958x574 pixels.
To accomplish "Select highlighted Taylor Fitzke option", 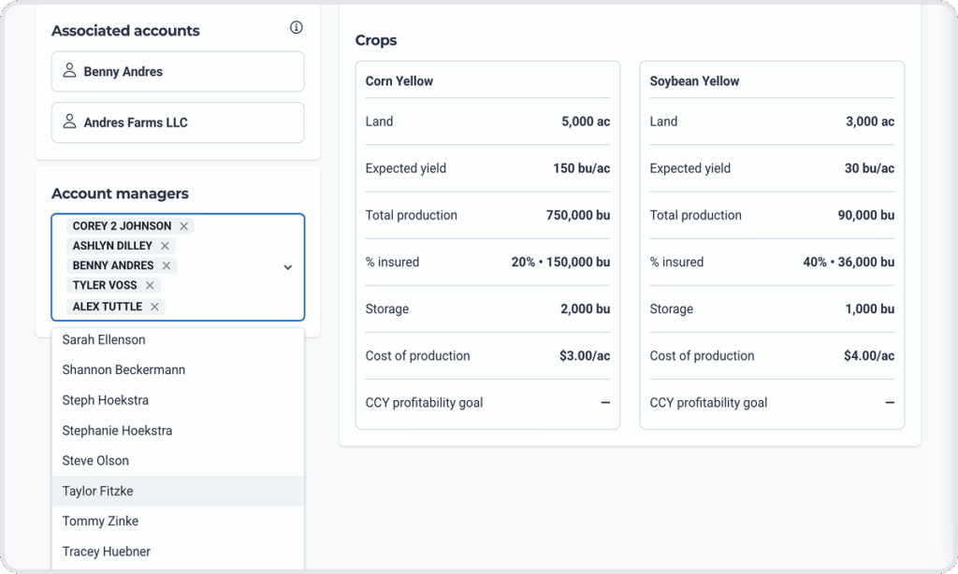I will pyautogui.click(x=178, y=491).
